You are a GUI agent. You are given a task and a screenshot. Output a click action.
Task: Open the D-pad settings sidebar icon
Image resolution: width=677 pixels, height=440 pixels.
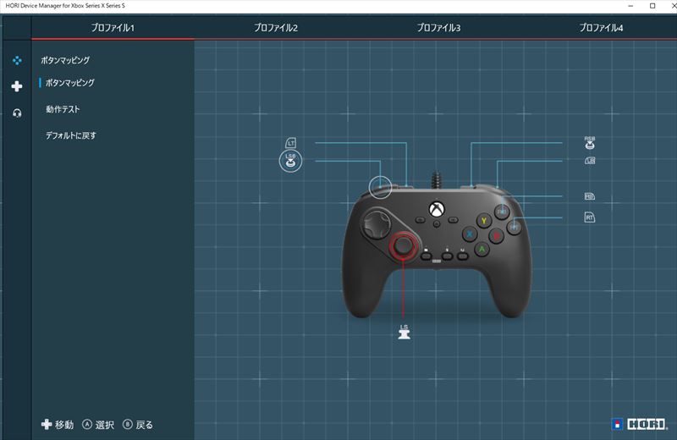coord(17,86)
